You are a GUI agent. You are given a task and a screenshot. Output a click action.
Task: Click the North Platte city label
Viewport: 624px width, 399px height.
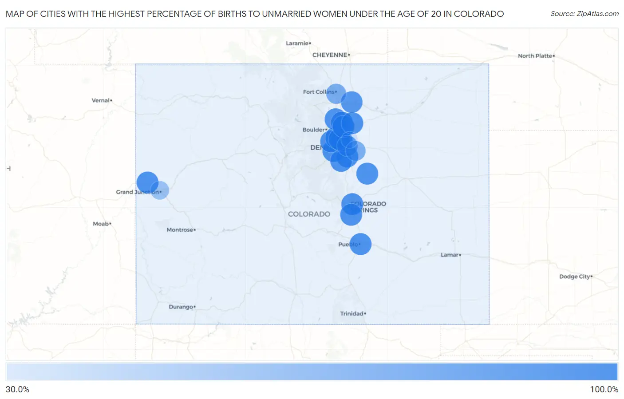click(x=535, y=56)
